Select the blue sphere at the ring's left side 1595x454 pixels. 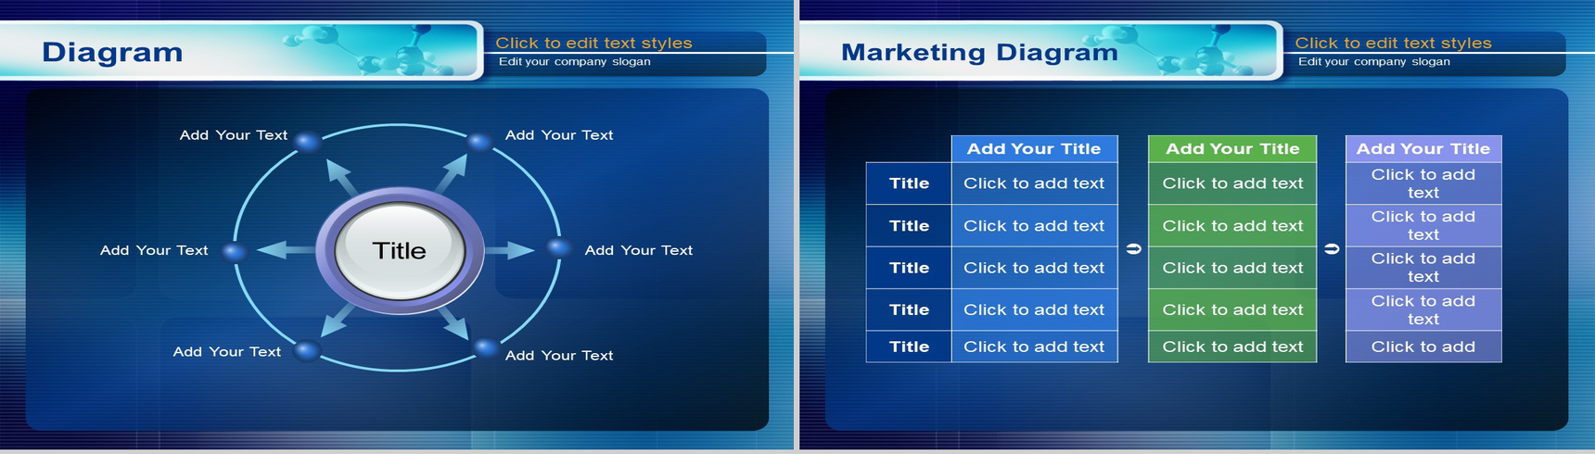coord(235,251)
